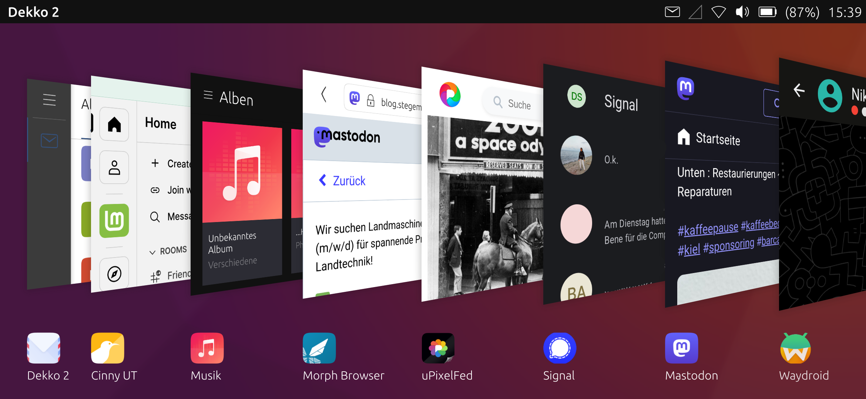Open the Startseite tab in Mastodon

point(709,138)
